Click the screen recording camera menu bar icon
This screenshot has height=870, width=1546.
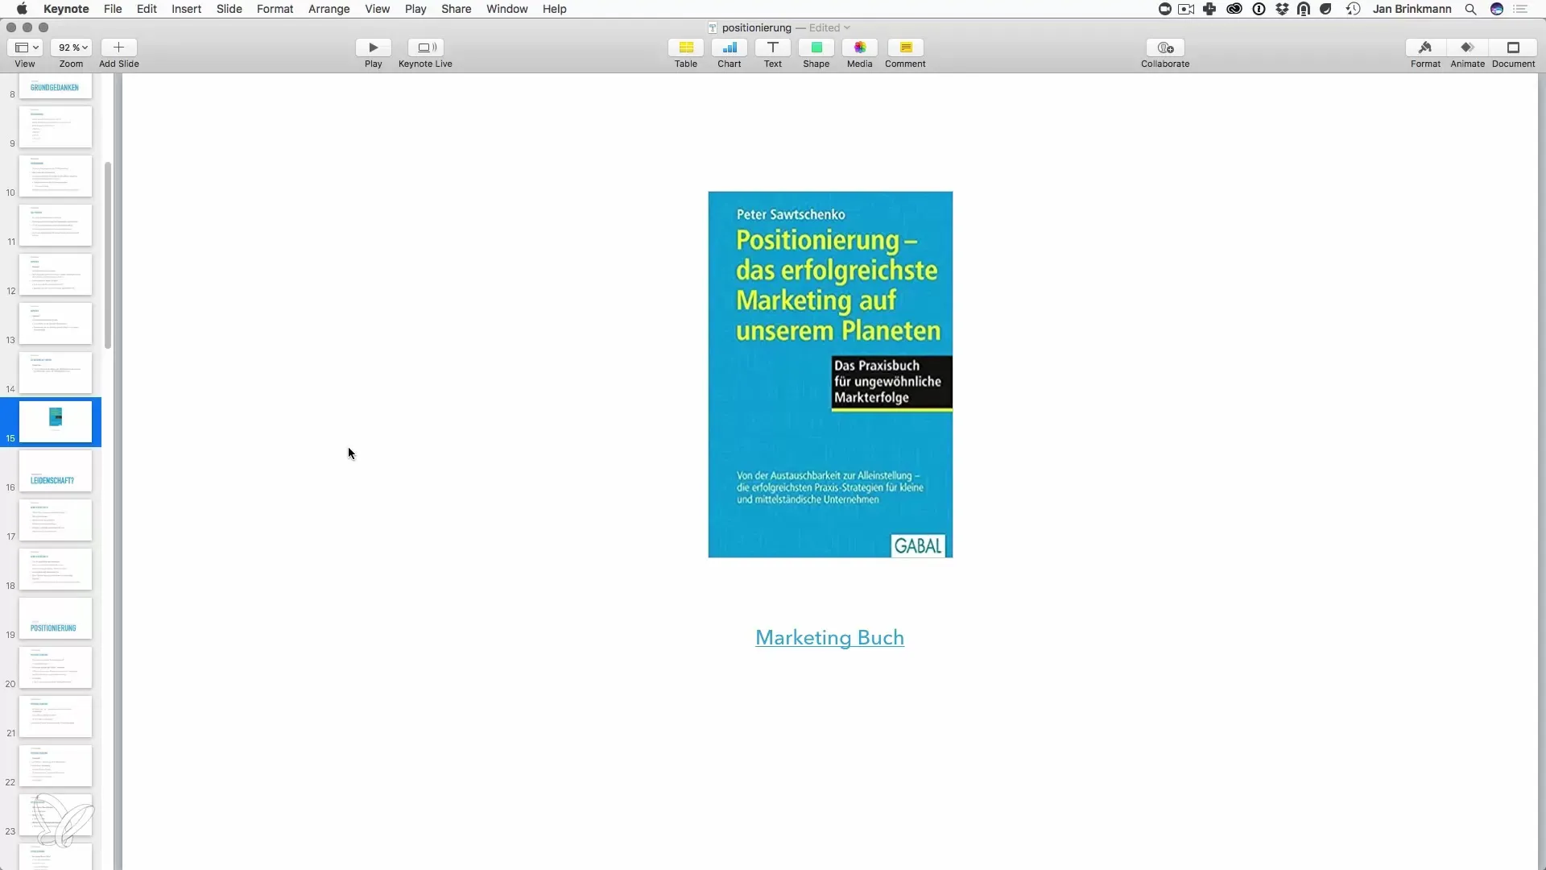[1186, 9]
